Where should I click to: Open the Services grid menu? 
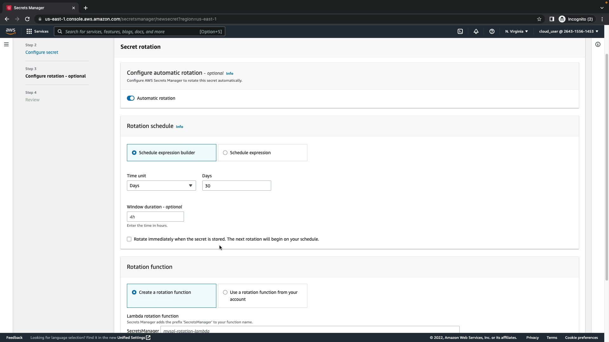click(37, 31)
